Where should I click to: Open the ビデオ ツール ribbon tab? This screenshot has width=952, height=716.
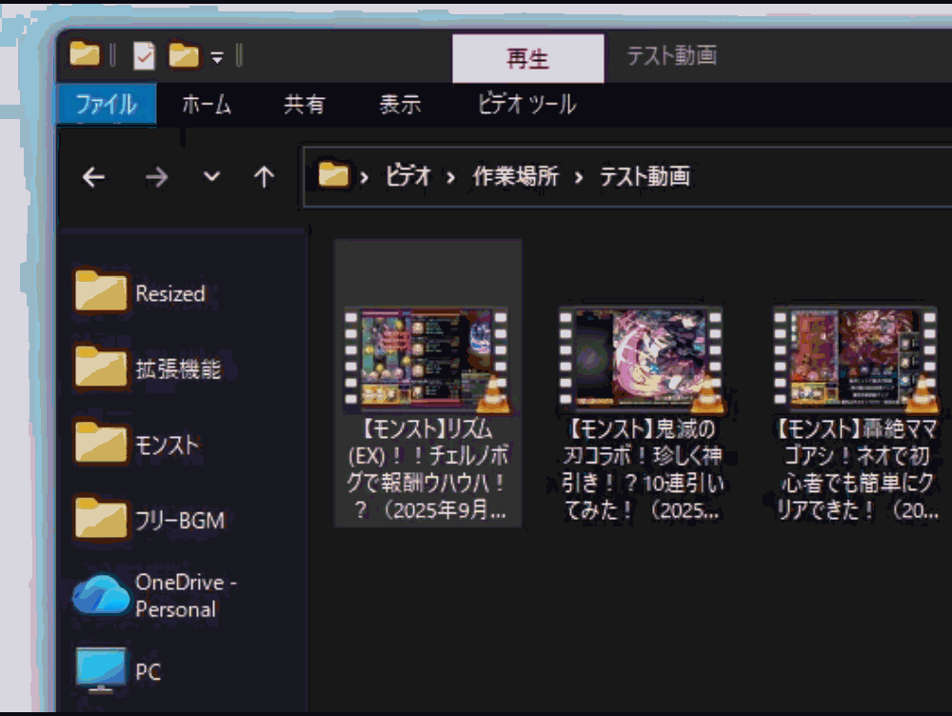point(526,104)
